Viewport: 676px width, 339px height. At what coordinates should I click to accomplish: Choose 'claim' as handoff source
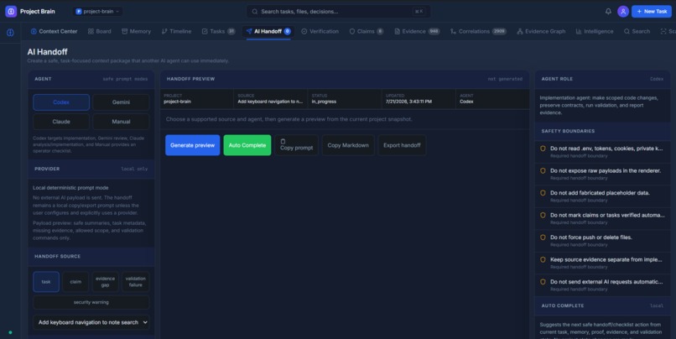pyautogui.click(x=75, y=282)
